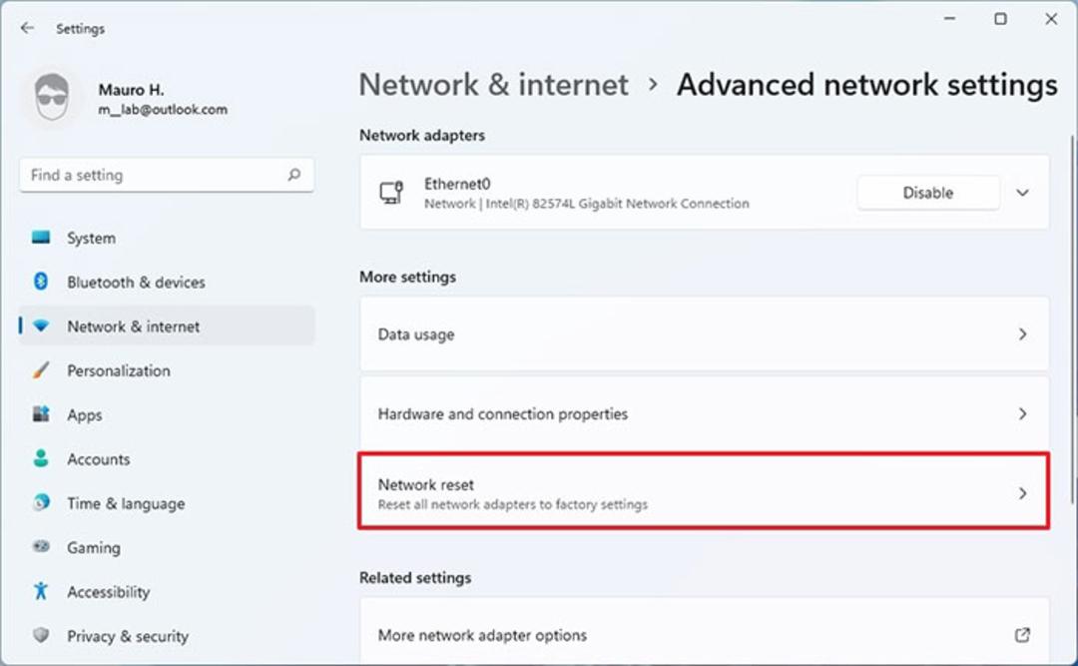Click the Apps icon in sidebar
The image size is (1078, 666).
coord(41,414)
